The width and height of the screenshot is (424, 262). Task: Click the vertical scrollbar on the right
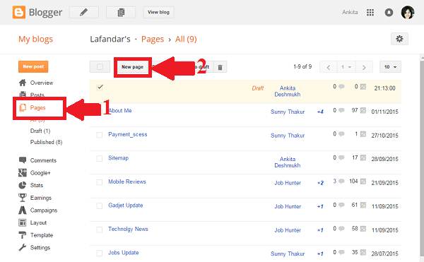[x=423, y=158]
